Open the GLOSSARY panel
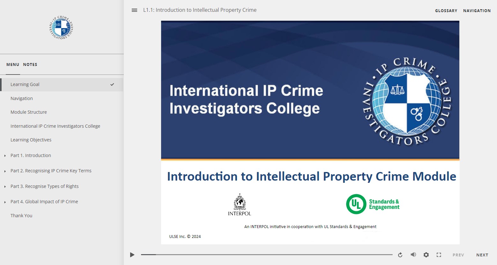The height and width of the screenshot is (265, 497). pos(446,11)
